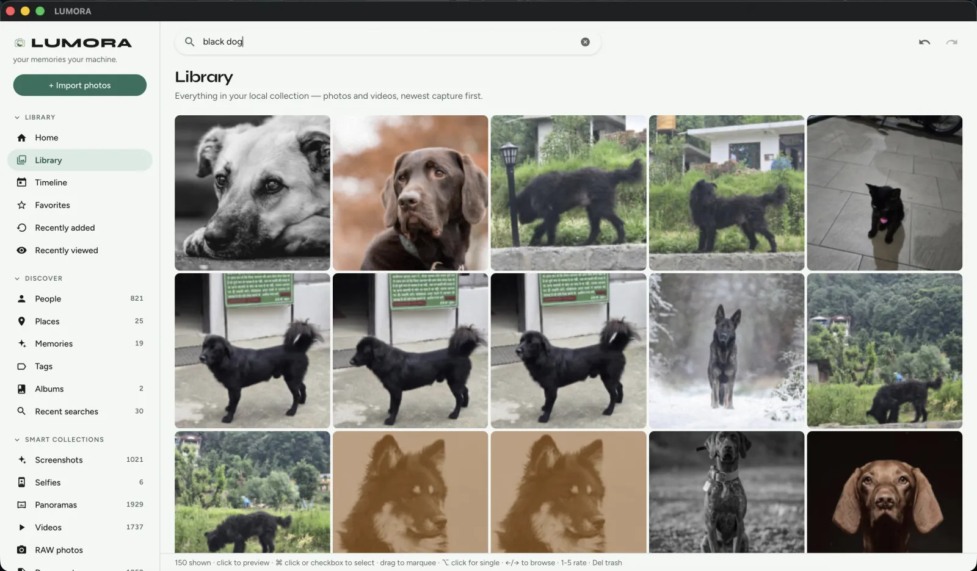Click the 'your memories your machine.' tagline
This screenshot has width=977, height=571.
pyautogui.click(x=65, y=60)
